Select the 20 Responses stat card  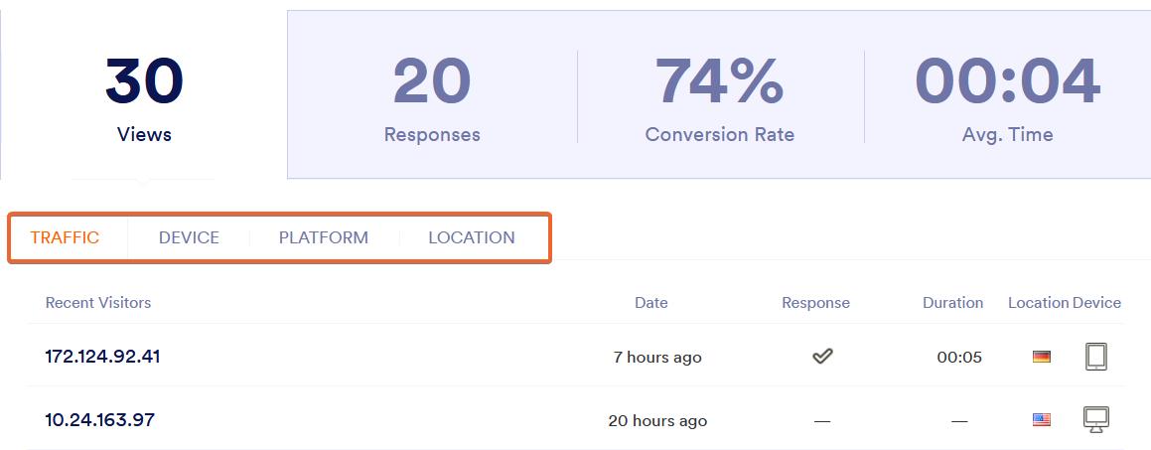[x=432, y=97]
